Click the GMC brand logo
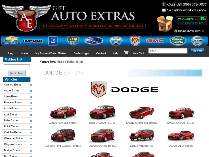The height and width of the screenshot is (157, 209). click(x=155, y=41)
